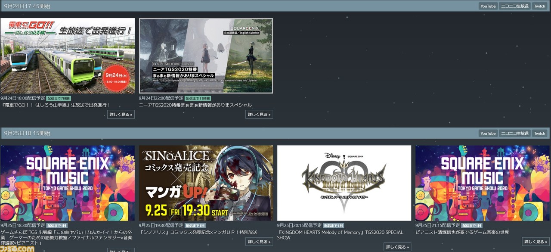Click 詳しく見る under ピアニスト清塚信也 card

click(536, 242)
